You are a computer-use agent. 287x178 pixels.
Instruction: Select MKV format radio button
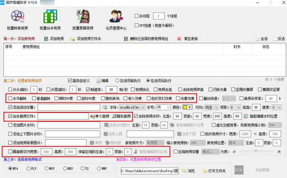click(65, 168)
